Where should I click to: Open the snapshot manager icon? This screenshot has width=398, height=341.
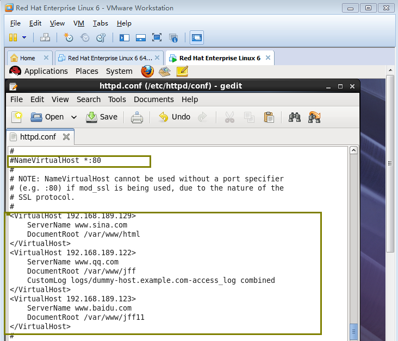point(101,37)
